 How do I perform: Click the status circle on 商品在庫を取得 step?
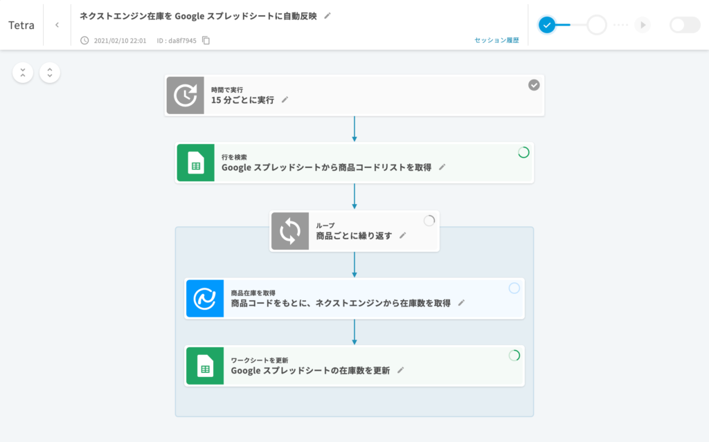tap(514, 288)
